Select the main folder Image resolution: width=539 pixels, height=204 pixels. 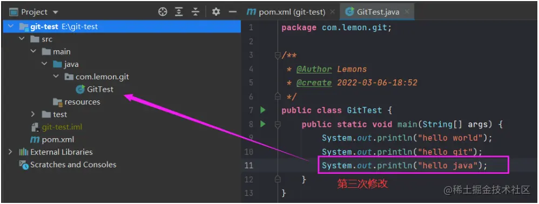tap(62, 51)
